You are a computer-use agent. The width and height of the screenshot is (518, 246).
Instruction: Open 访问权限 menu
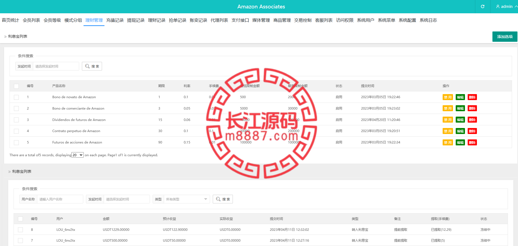(x=345, y=20)
